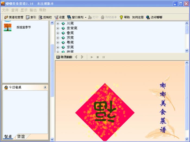Click the red 福 diamond image

[x=105, y=112]
